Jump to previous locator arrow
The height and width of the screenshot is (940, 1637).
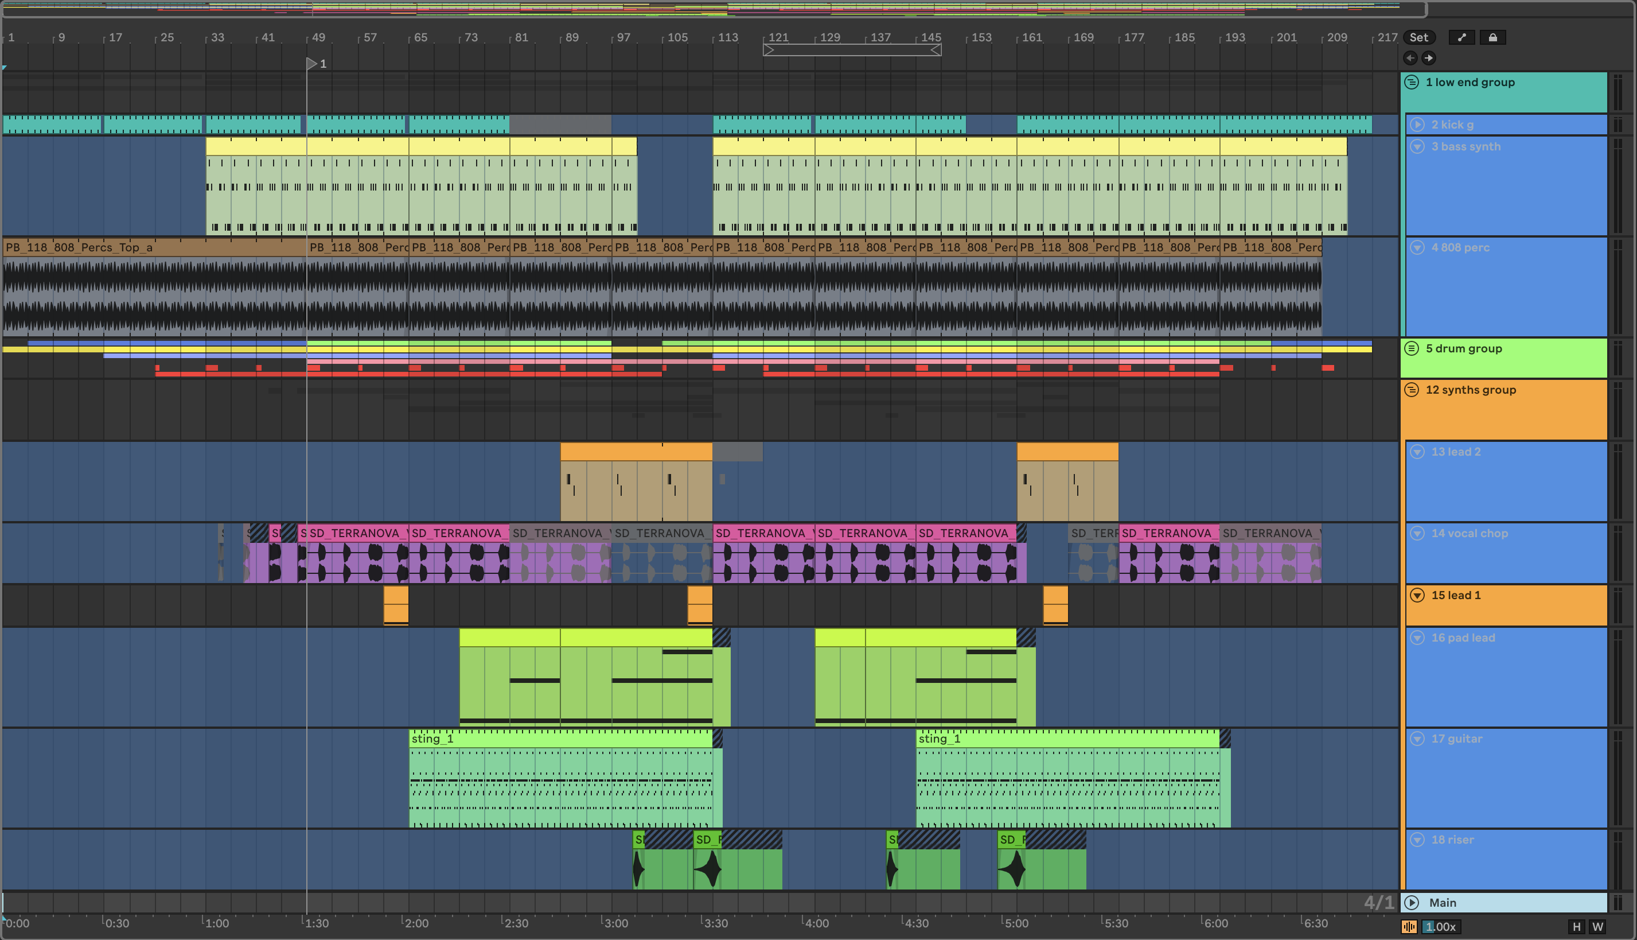(1410, 58)
